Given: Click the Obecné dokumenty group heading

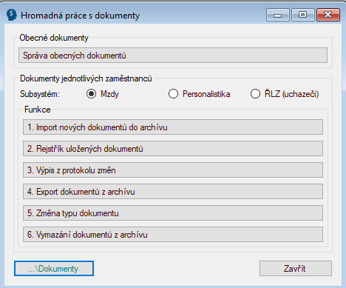Looking at the screenshot, I should pos(54,38).
